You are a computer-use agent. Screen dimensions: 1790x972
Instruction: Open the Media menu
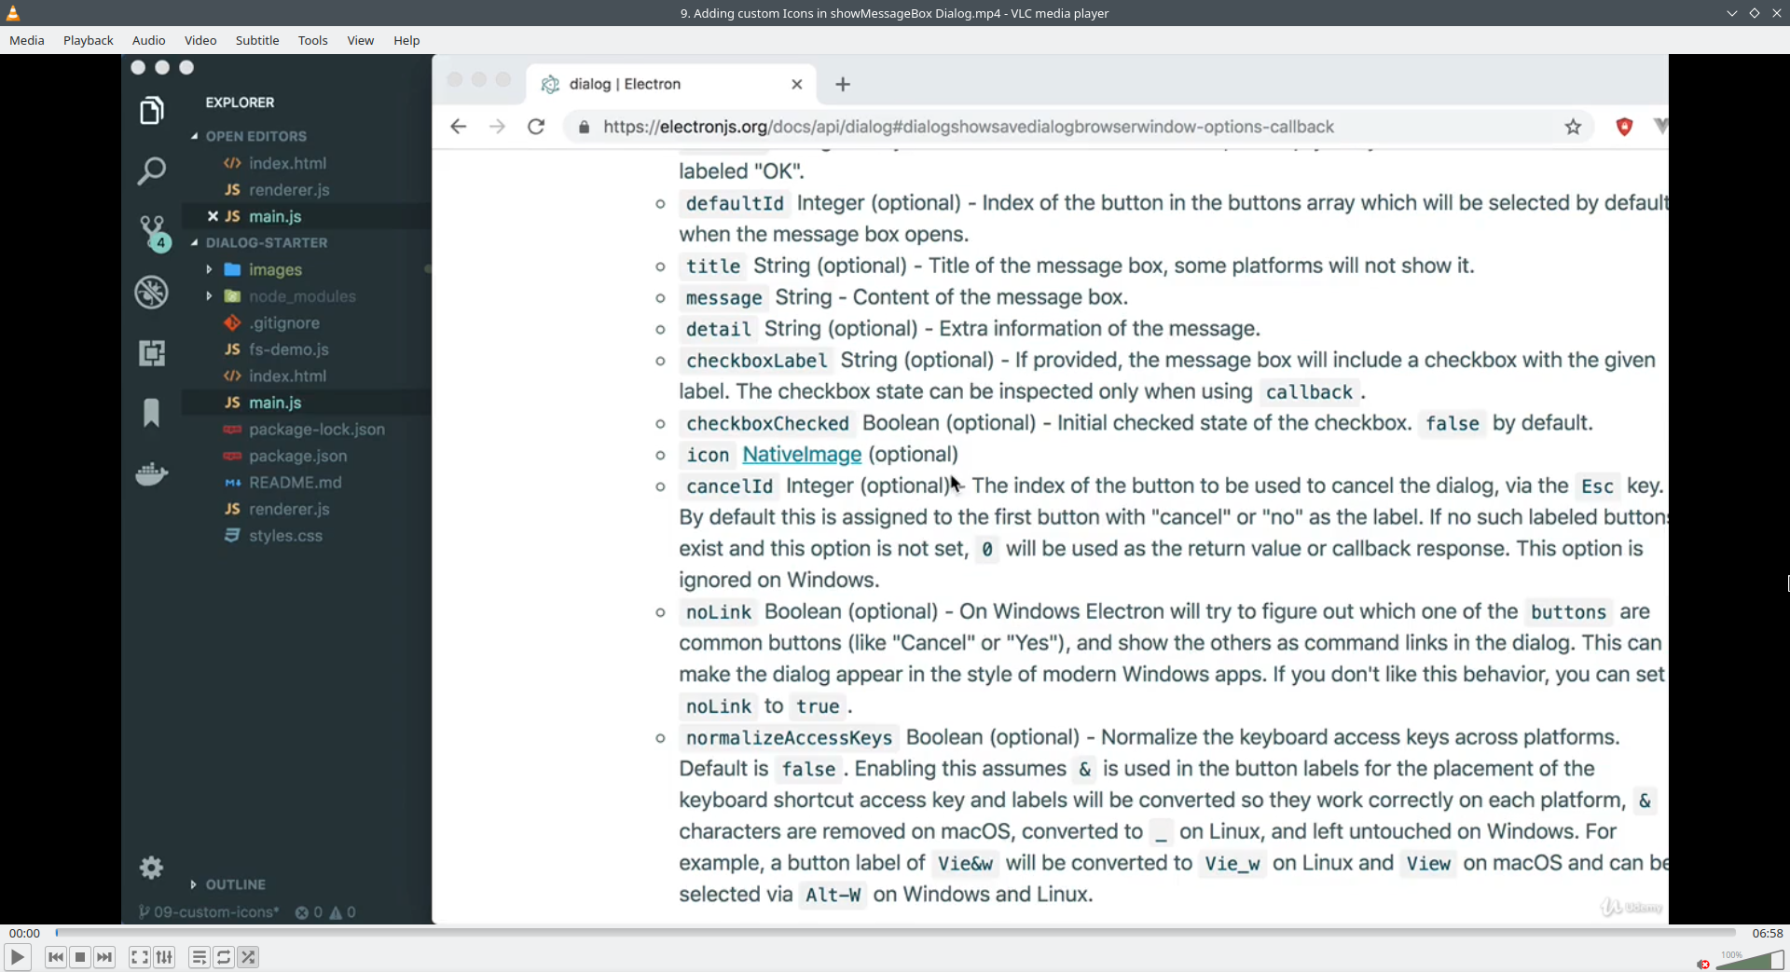click(x=27, y=40)
